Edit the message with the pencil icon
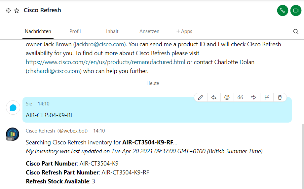Viewport: 304px width, 189px height. pyautogui.click(x=201, y=97)
